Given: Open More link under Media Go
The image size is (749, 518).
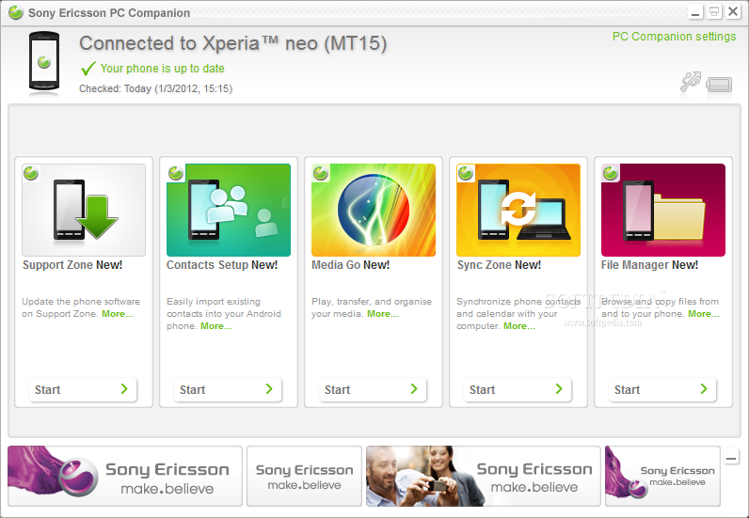Looking at the screenshot, I should coord(383,314).
